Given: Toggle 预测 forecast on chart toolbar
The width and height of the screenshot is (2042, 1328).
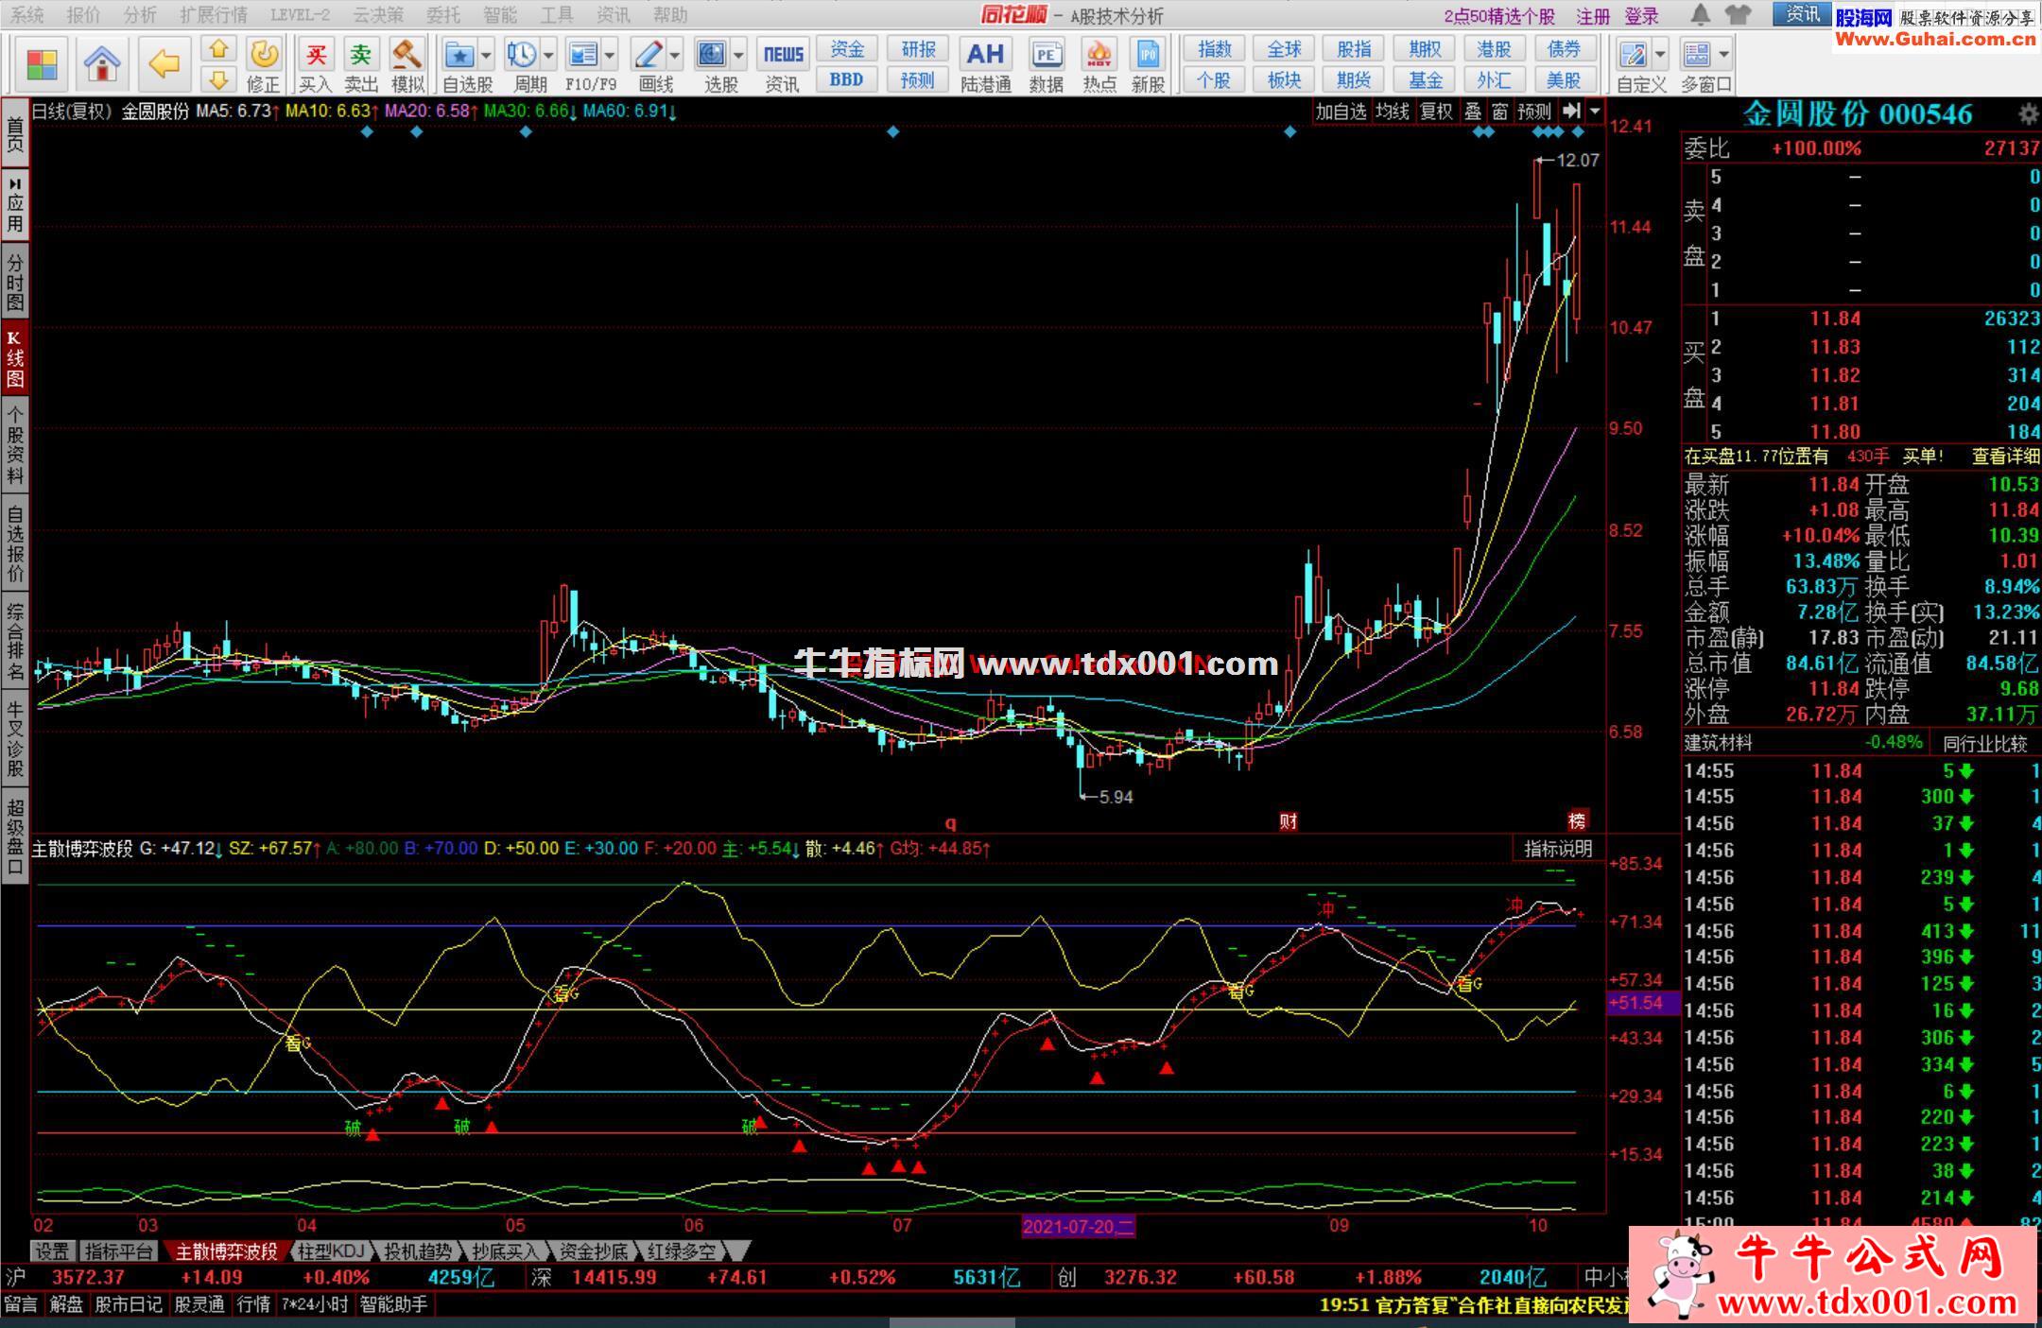Looking at the screenshot, I should click(x=1534, y=112).
